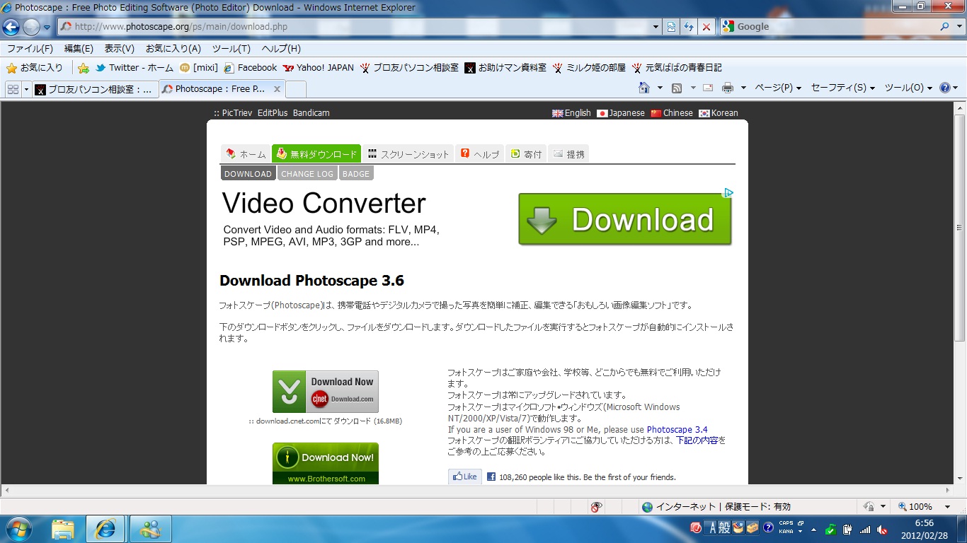Click the Read Mail envelope icon

pos(707,88)
